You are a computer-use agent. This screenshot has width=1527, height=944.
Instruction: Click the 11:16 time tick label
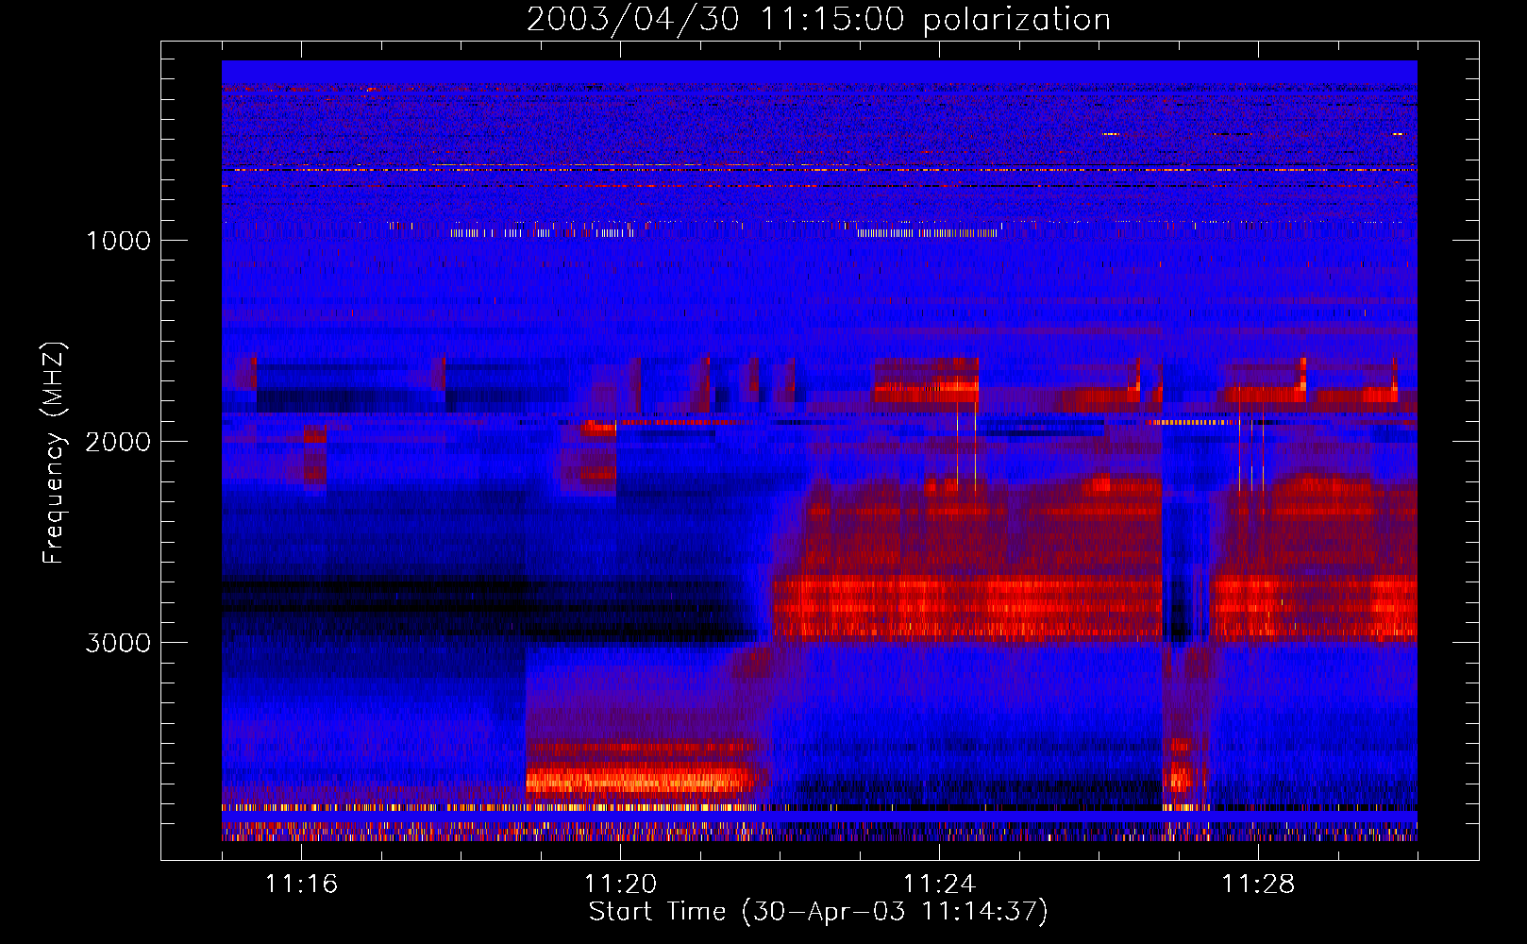pos(301,884)
